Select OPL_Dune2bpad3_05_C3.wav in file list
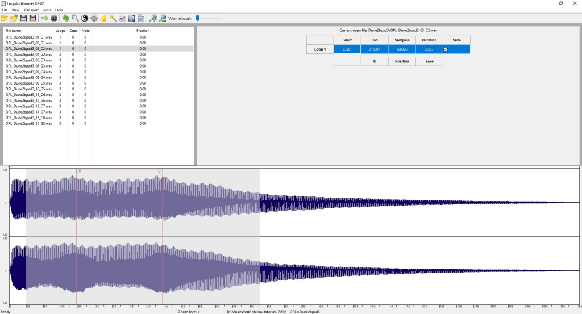The height and width of the screenshot is (314, 582). 29,60
